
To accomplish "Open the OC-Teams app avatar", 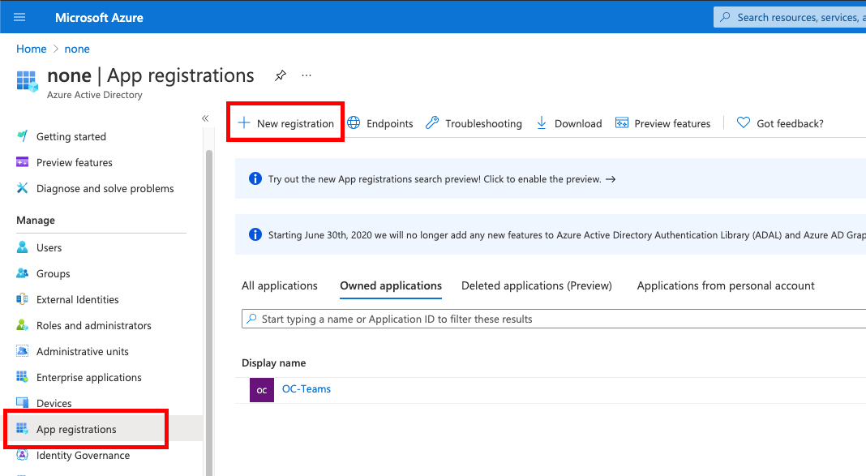I will pyautogui.click(x=261, y=390).
